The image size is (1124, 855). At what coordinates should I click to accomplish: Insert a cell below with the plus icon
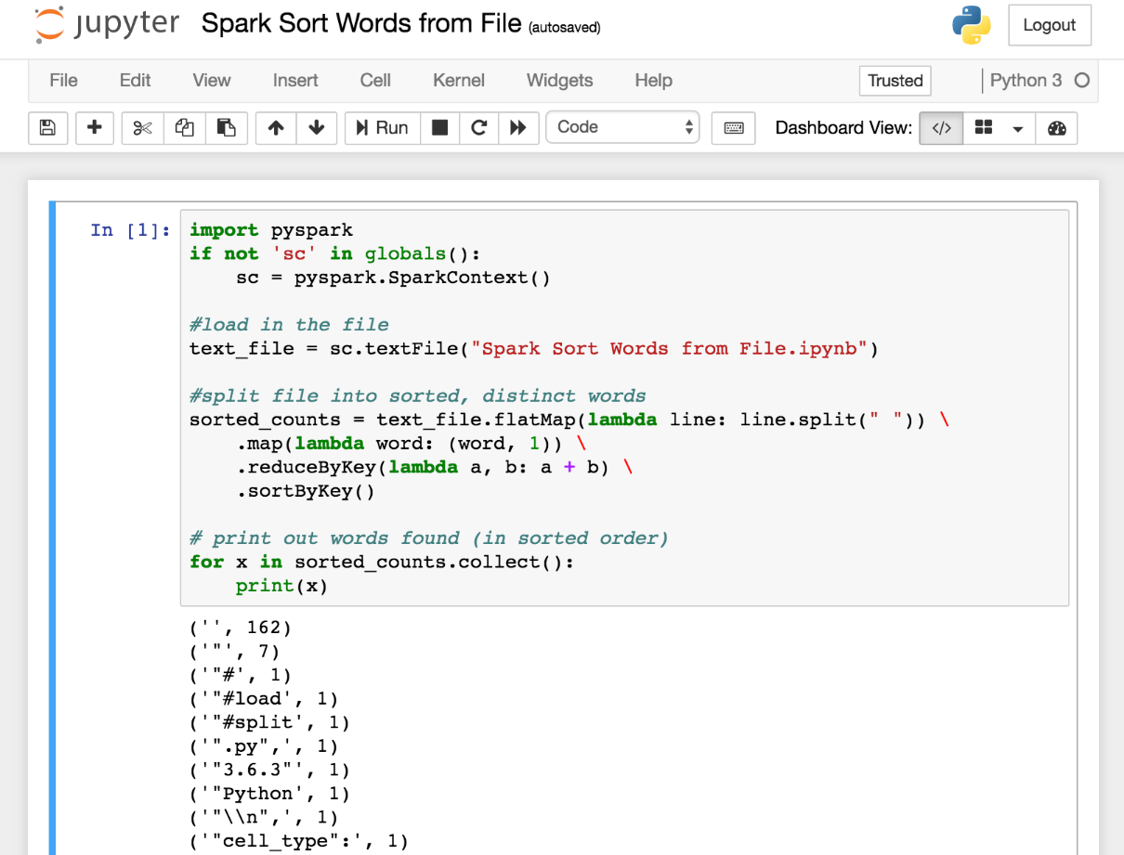pos(95,128)
